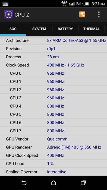Open the three-dot overflow menu
This screenshot has height=190, width=107.
(x=99, y=15)
